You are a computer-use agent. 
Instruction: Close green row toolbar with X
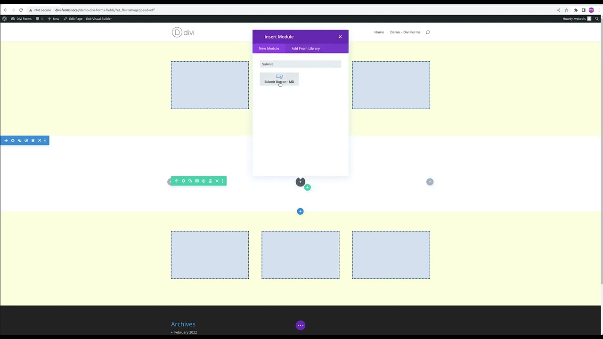coord(217,181)
